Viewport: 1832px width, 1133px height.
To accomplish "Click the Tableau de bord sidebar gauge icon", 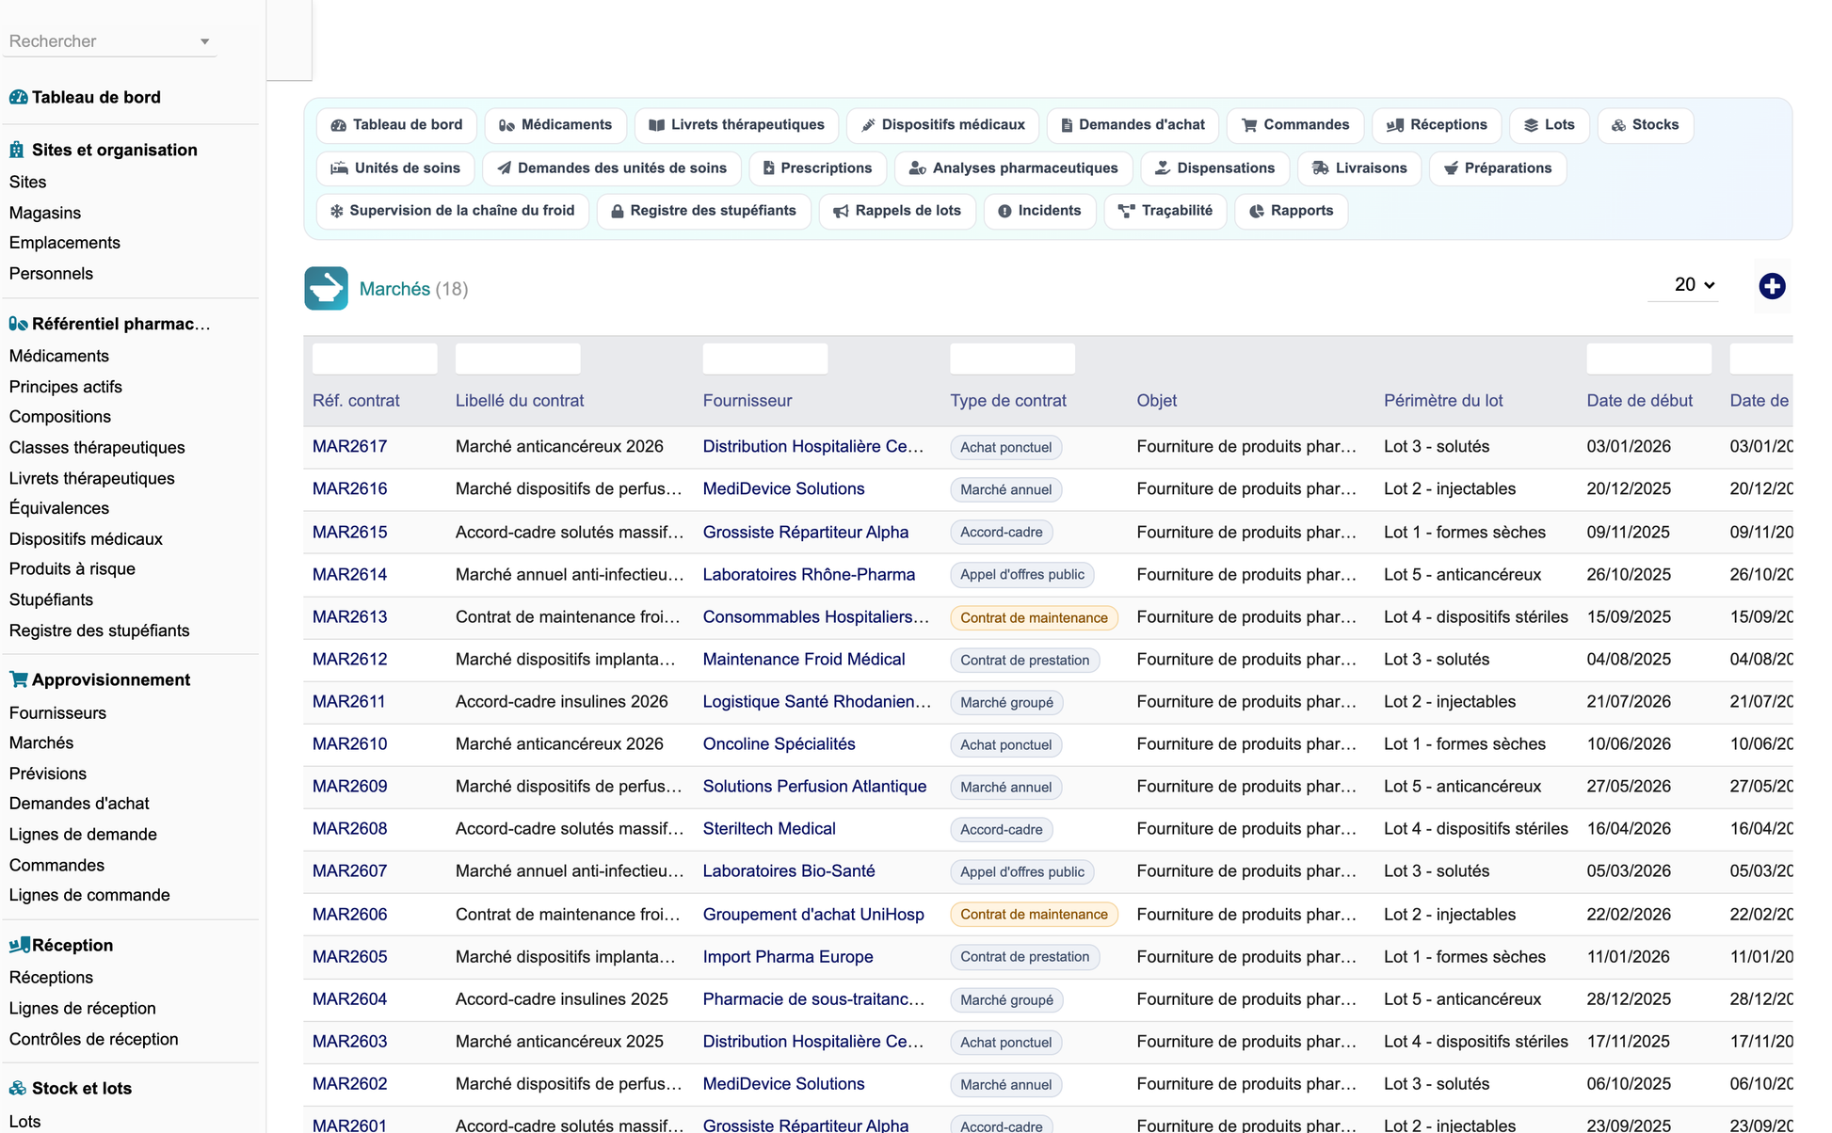I will click(x=18, y=97).
